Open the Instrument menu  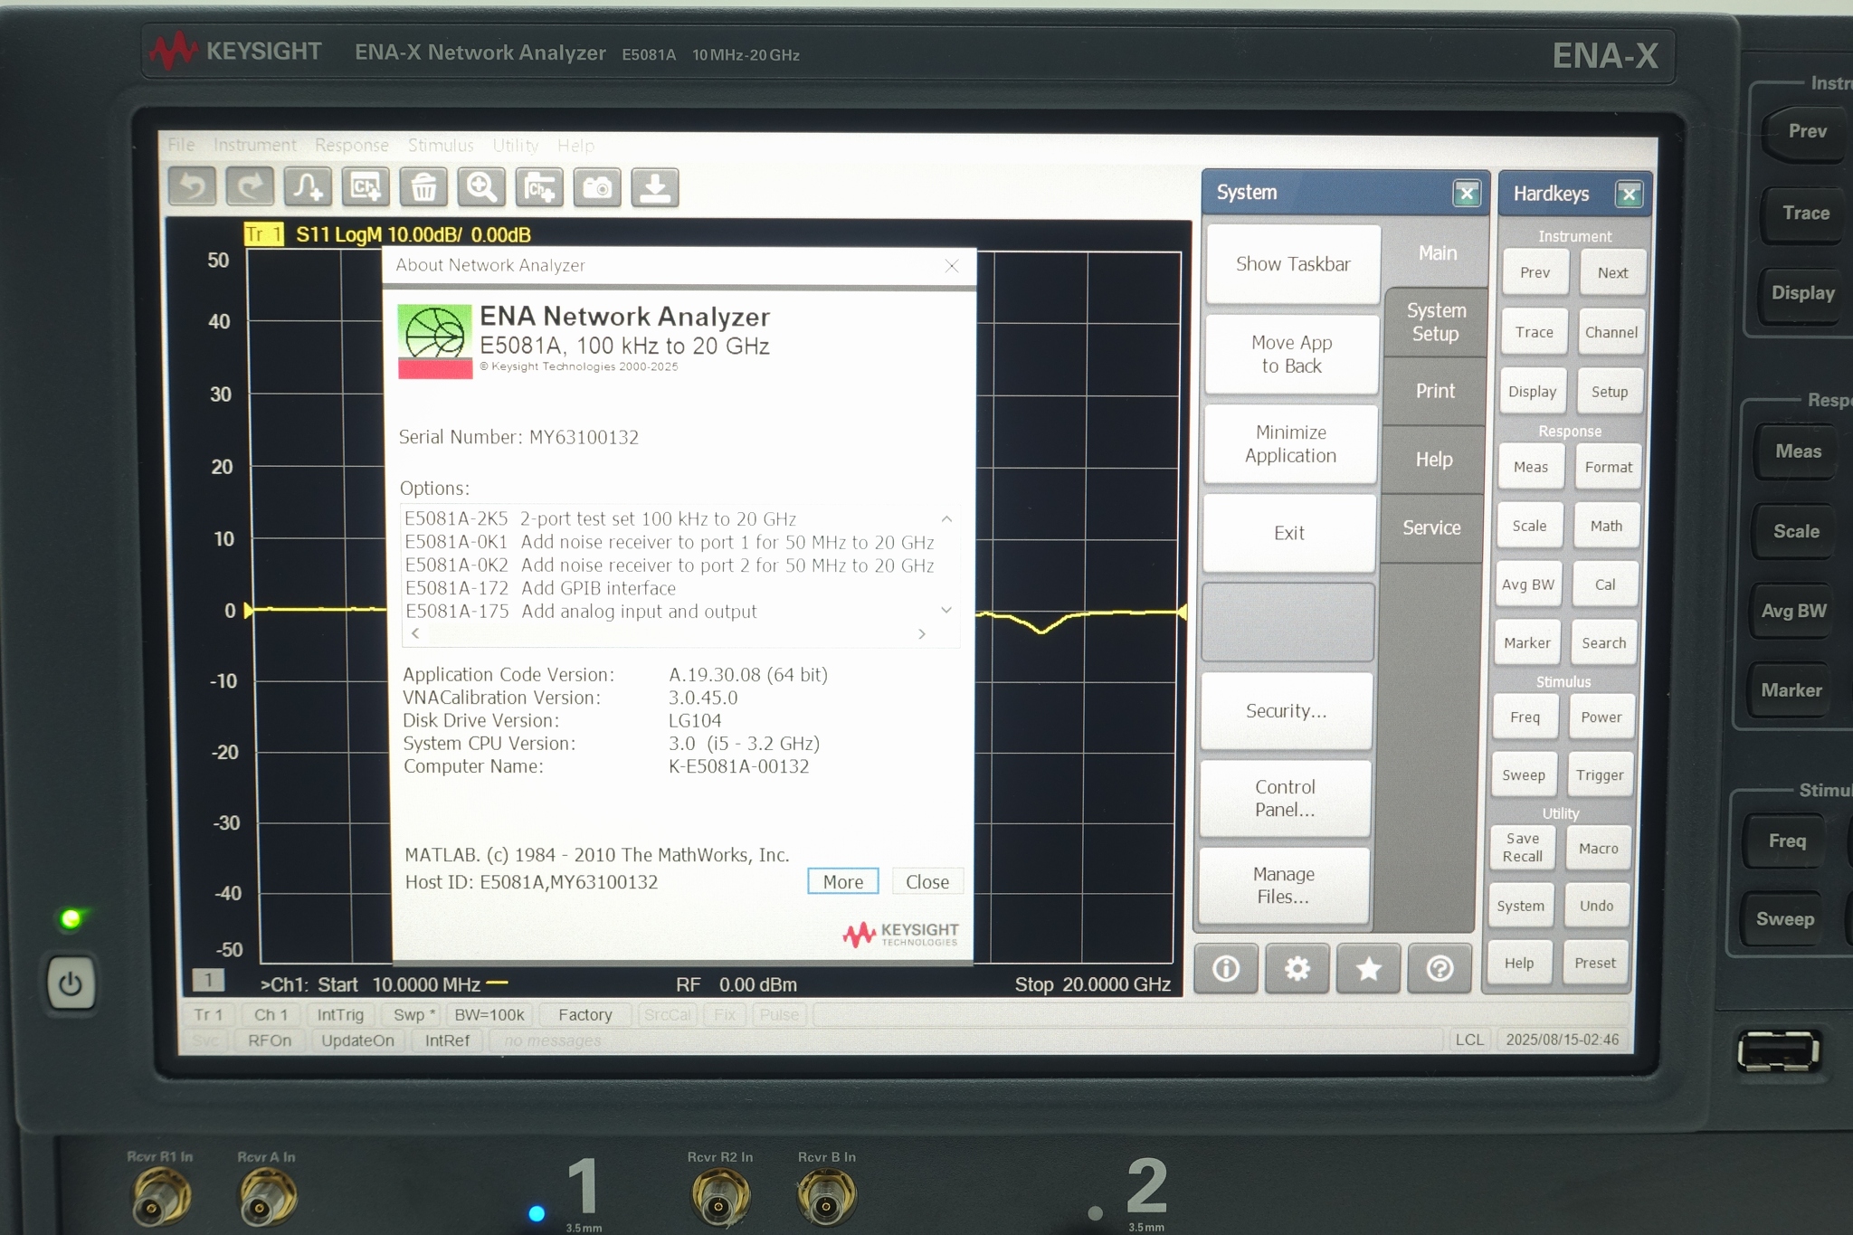255,145
